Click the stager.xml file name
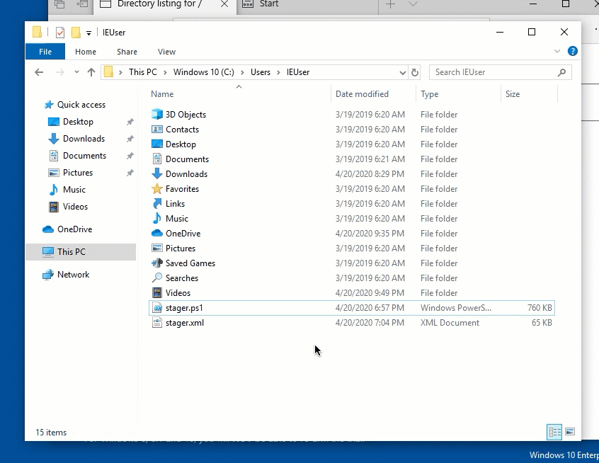Screen dimensions: 599x463 click(x=185, y=323)
